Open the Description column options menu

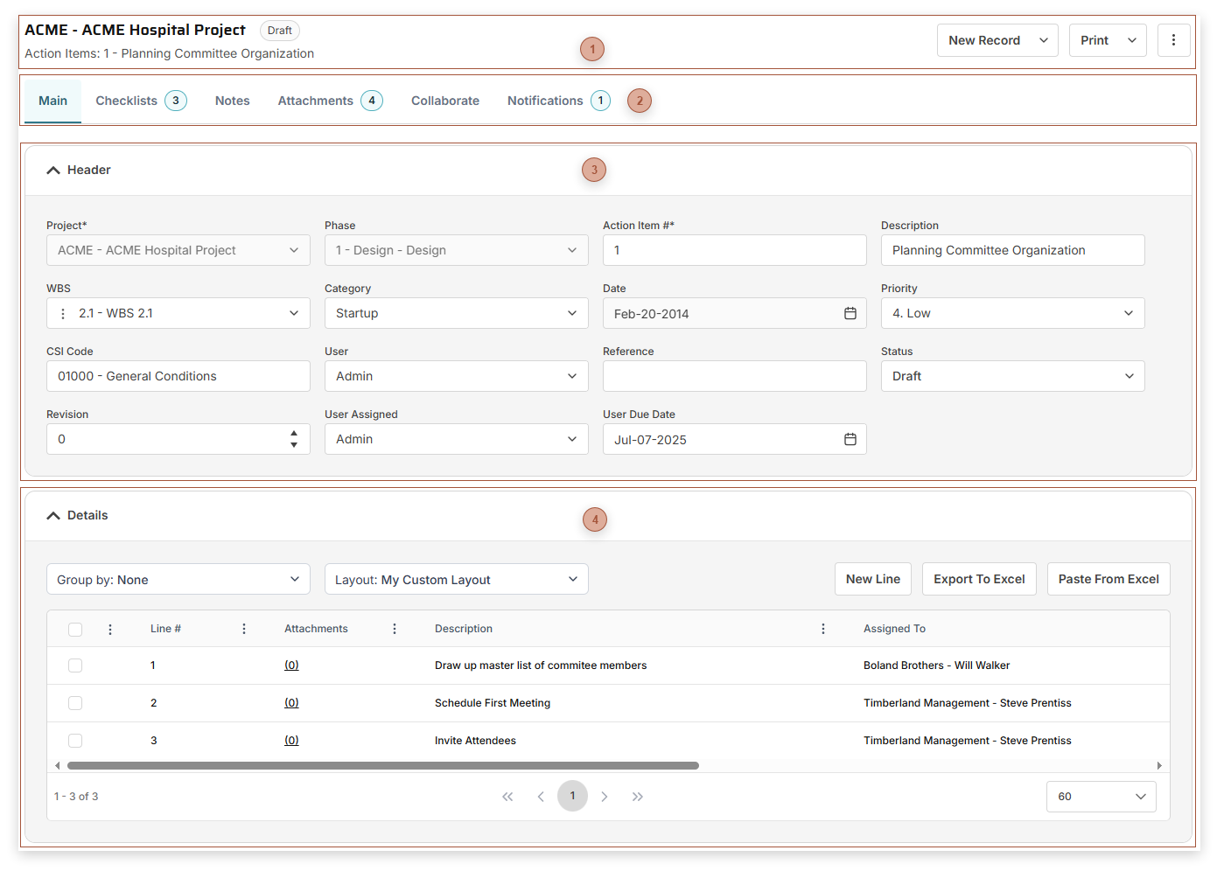[x=823, y=629]
